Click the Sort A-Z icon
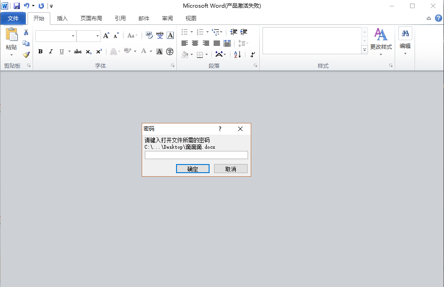The image size is (444, 287). [237, 54]
